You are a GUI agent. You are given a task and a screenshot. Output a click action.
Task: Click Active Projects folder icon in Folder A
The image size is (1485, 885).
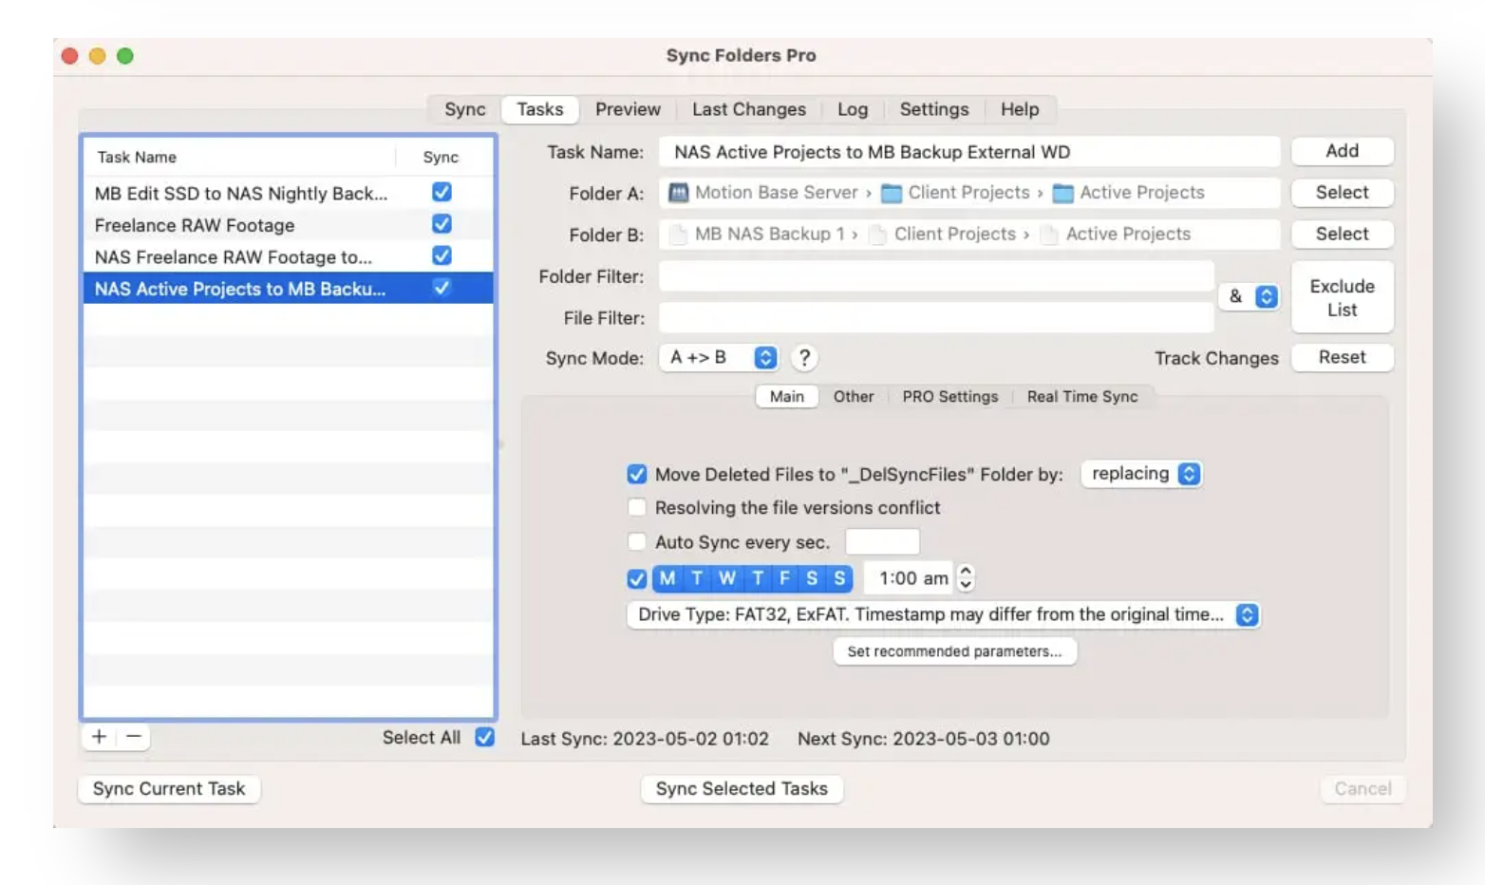point(1062,194)
